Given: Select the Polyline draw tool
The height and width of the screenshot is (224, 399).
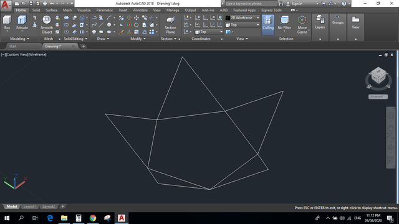Looking at the screenshot, I should (94, 18).
